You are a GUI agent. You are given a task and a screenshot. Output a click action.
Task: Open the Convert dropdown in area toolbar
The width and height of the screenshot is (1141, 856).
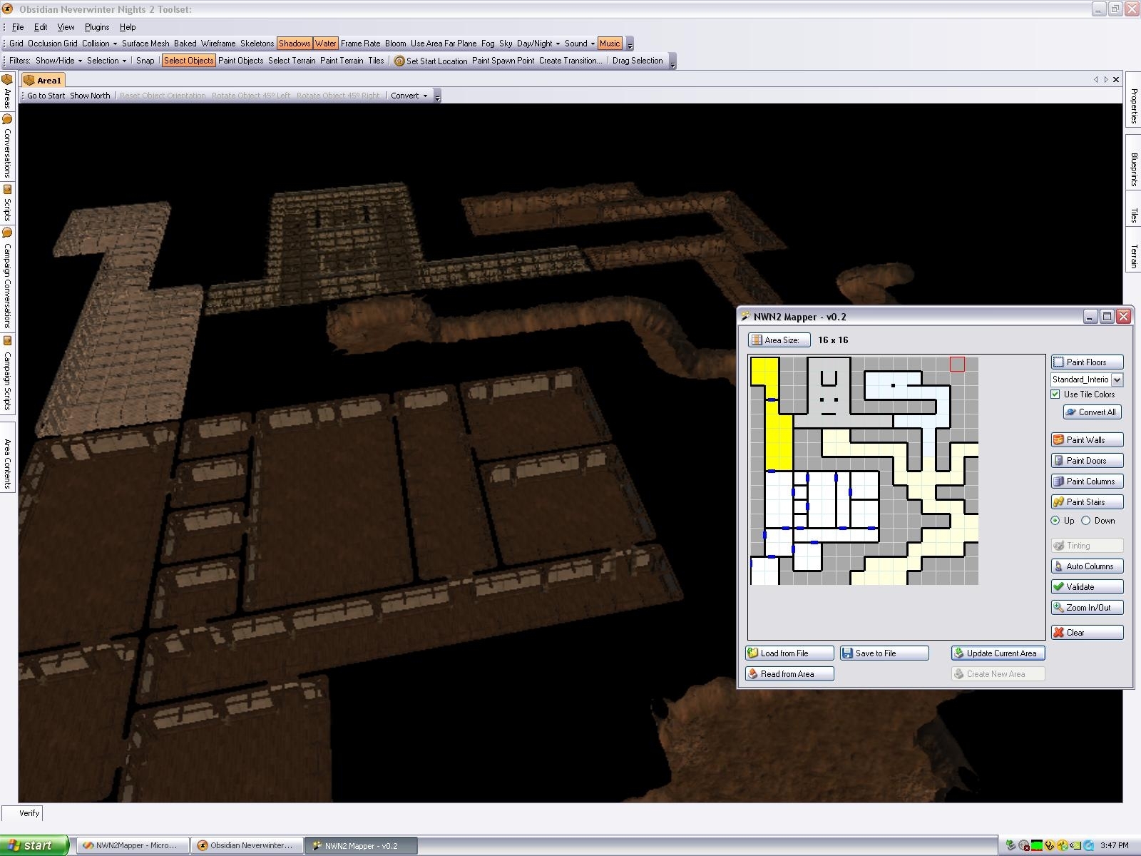click(409, 96)
